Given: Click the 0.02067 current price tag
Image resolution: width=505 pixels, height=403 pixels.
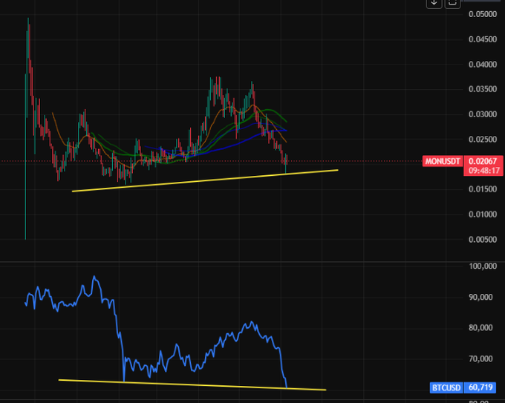Looking at the screenshot, I should pyautogui.click(x=483, y=161).
